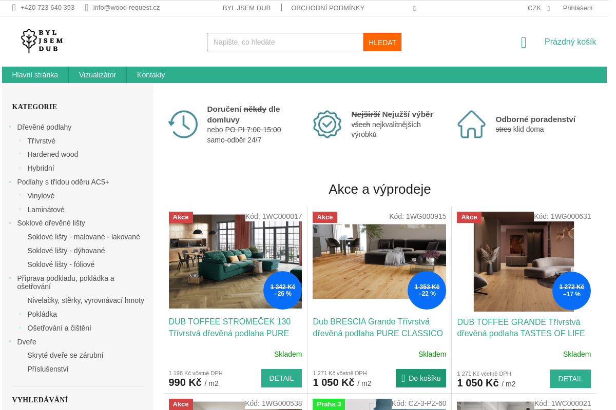Click the Byl Jsem Dub tree logo
The width and height of the screenshot is (616, 410).
click(x=42, y=41)
